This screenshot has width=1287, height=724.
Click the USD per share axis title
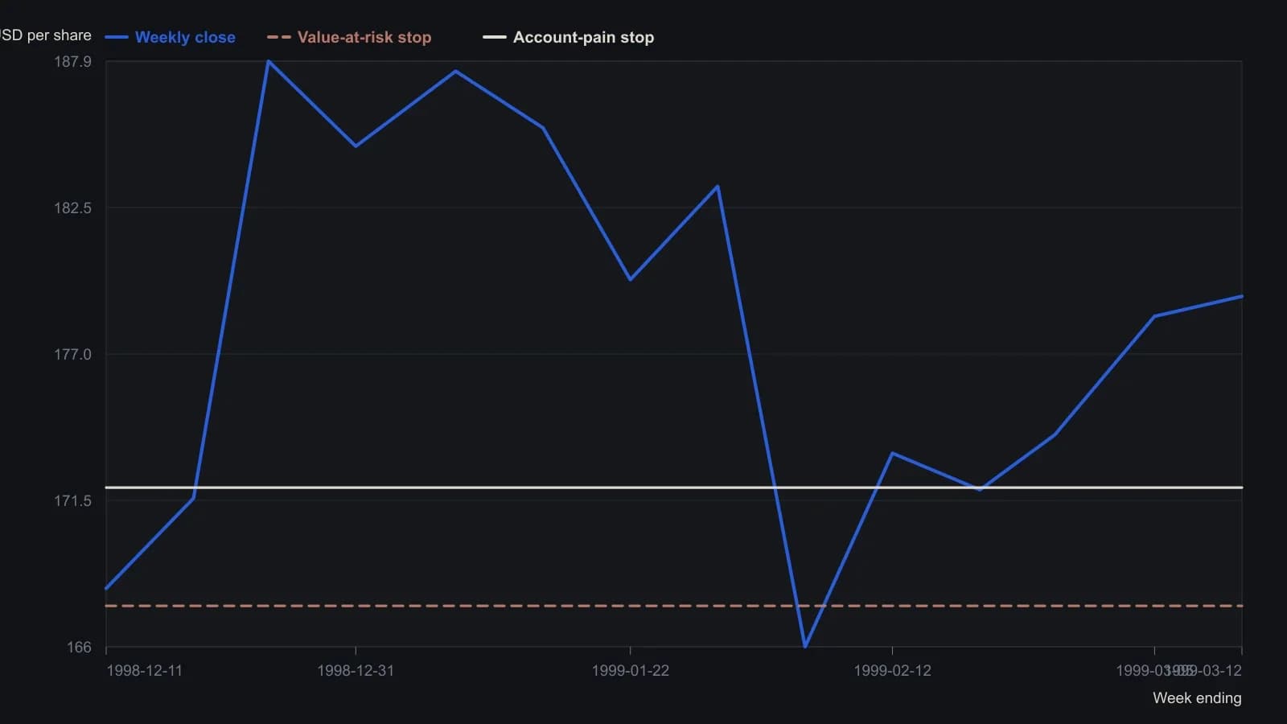click(x=46, y=35)
